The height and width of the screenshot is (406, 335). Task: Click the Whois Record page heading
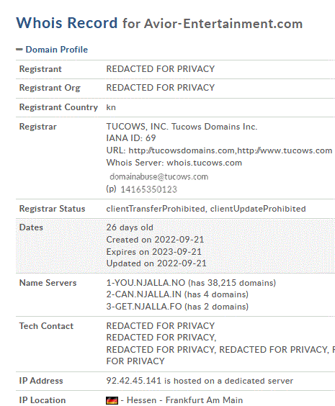159,23
